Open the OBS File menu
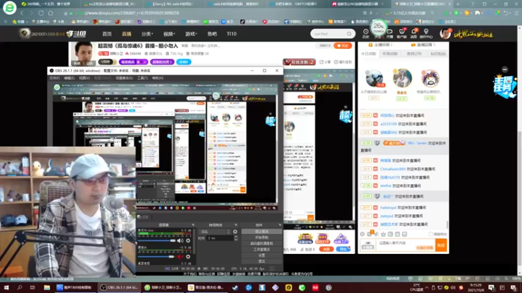This screenshot has height=293, width=522. pos(54,78)
